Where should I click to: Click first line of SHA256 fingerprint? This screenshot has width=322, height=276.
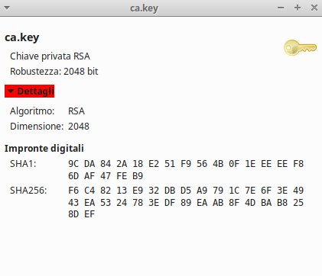tap(186, 191)
